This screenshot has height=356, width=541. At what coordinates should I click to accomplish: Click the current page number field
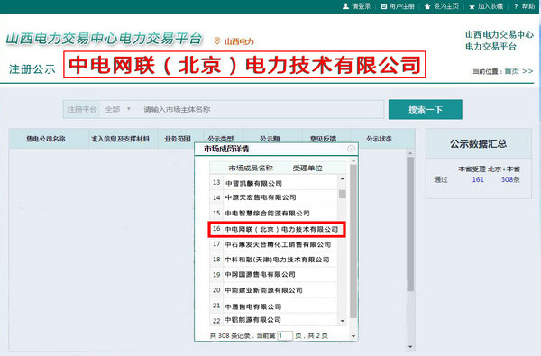click(285, 335)
